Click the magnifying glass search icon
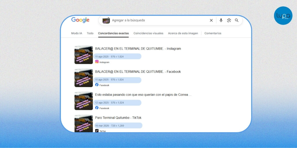The height and width of the screenshot is (148, 297). 237,20
